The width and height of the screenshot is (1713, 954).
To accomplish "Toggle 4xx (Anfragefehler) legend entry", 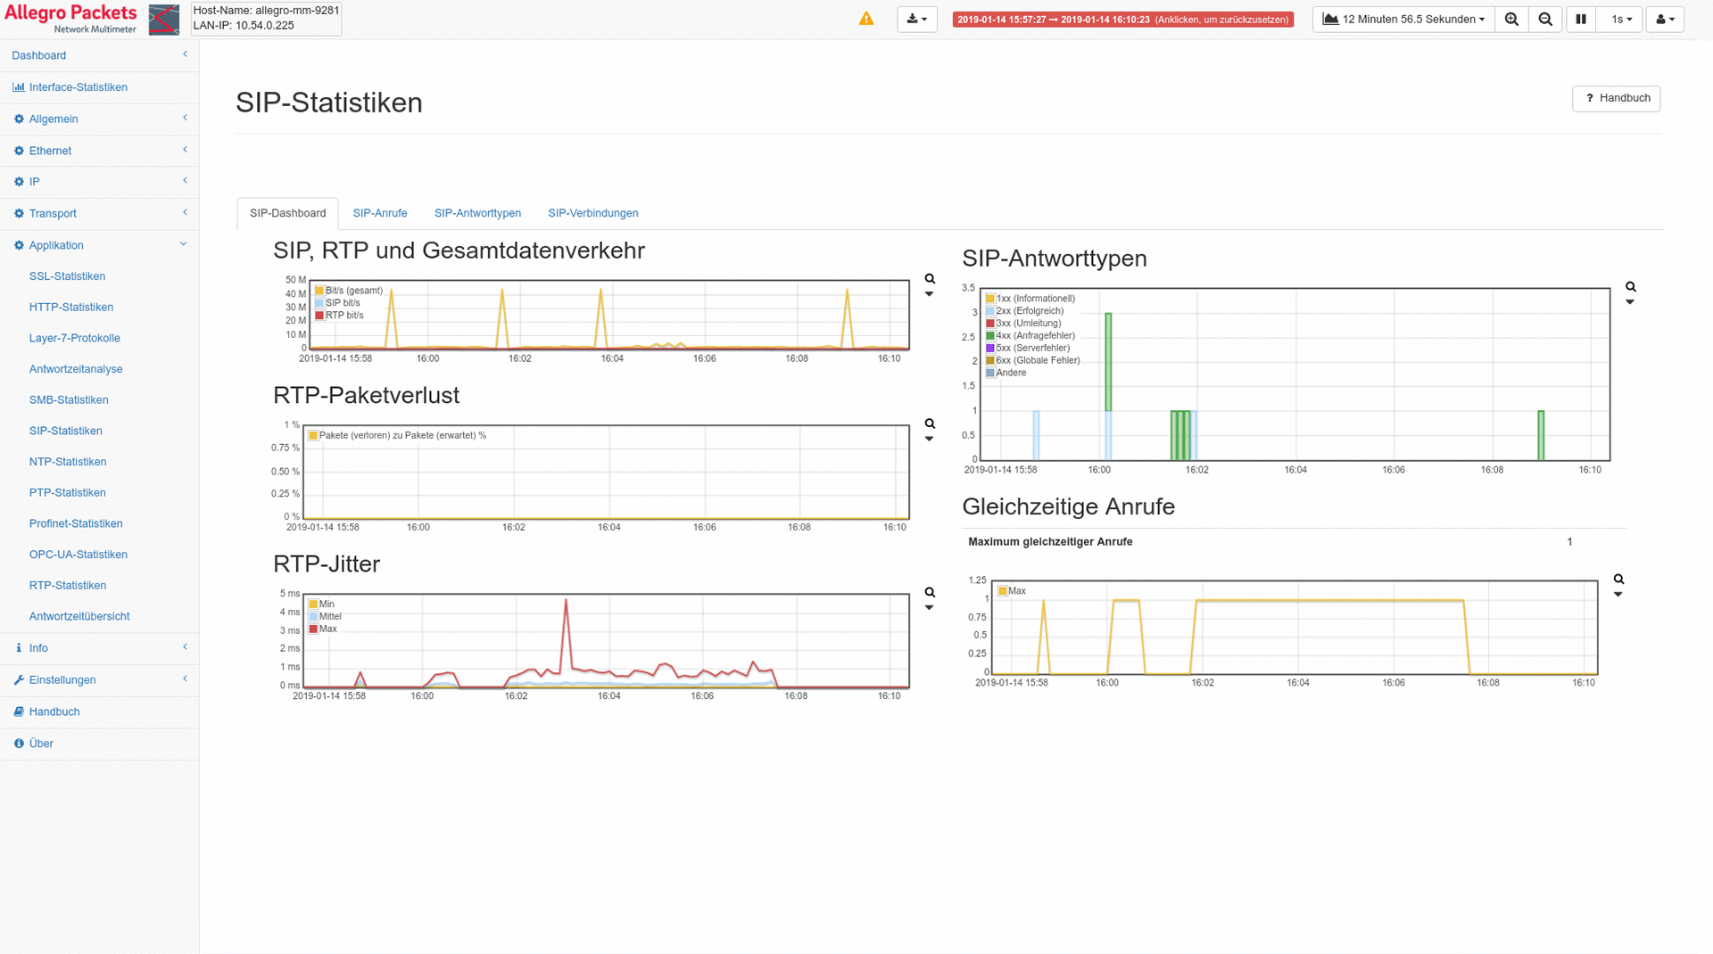I will tap(1030, 336).
